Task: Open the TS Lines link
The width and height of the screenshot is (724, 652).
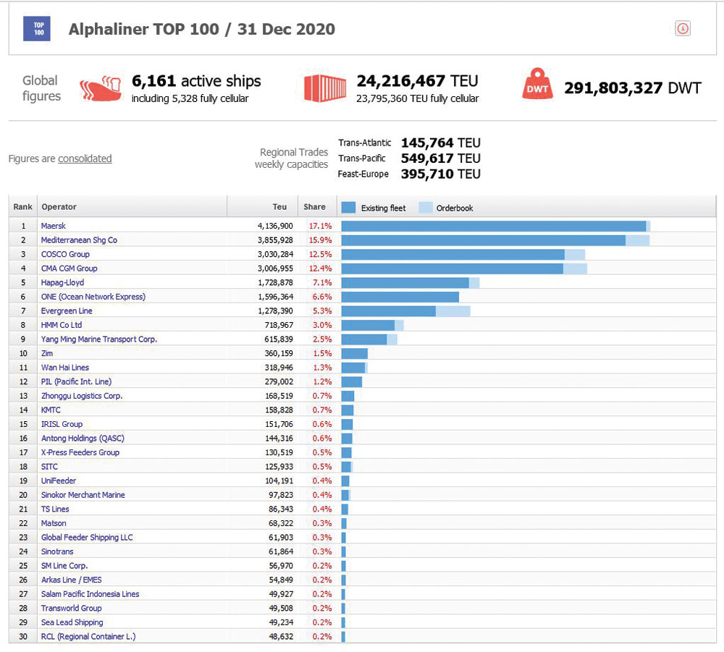Action: pos(55,509)
